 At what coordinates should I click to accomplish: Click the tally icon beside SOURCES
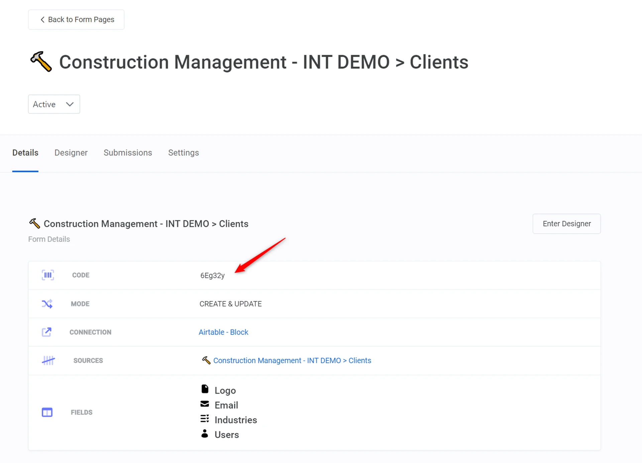[48, 361]
